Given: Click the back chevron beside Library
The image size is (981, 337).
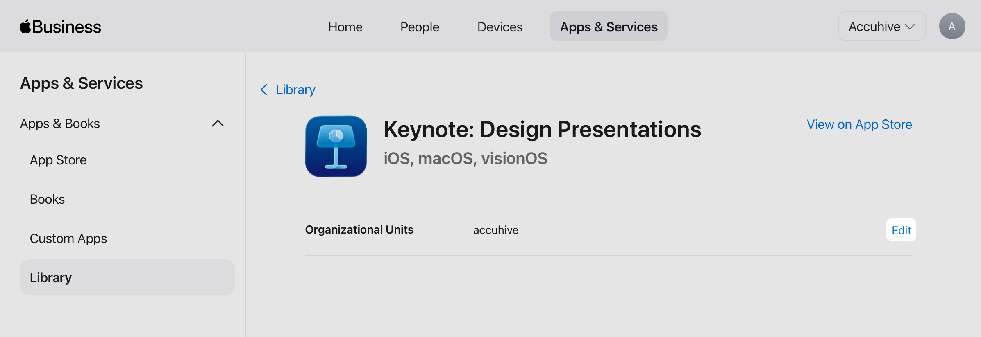Looking at the screenshot, I should (x=264, y=90).
